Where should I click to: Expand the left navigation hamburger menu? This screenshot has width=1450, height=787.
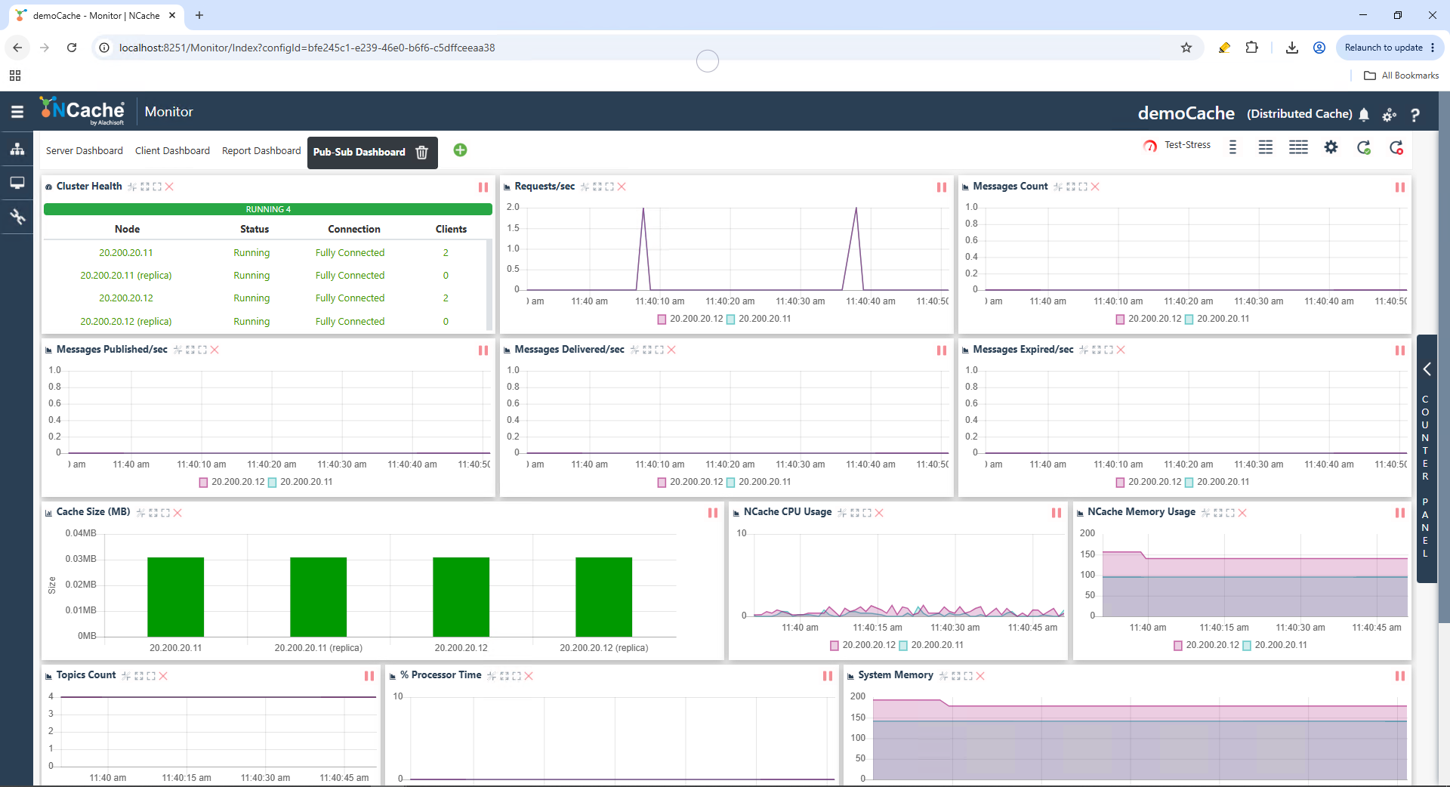pos(17,112)
